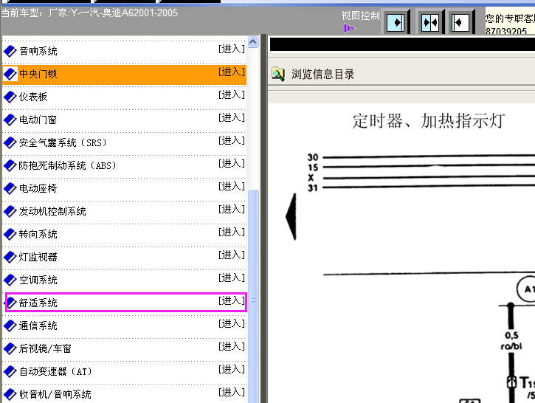Viewport: 535px width, 403px height.
Task: Enter the 电动门窗 section with [进入]
Action: pos(232,118)
